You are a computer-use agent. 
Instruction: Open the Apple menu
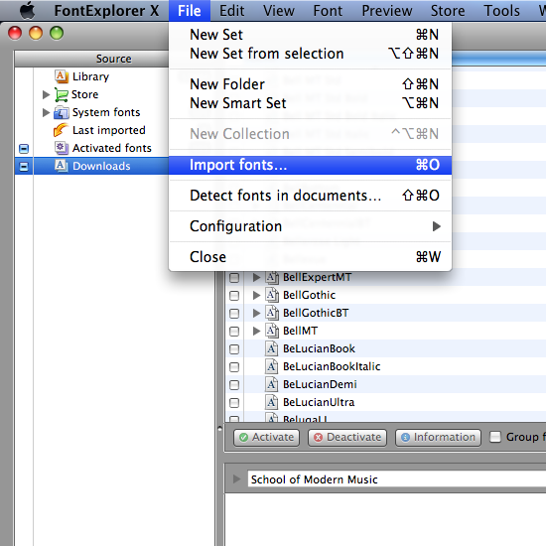coord(27,10)
